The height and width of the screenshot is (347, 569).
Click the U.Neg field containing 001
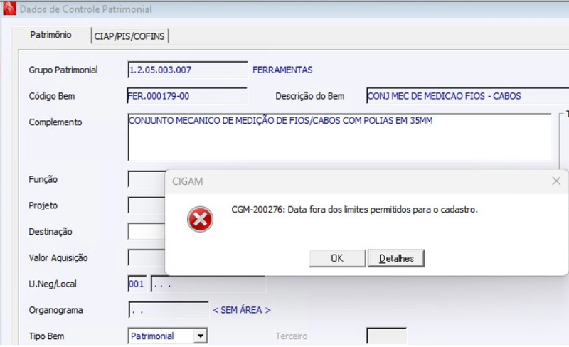click(137, 284)
